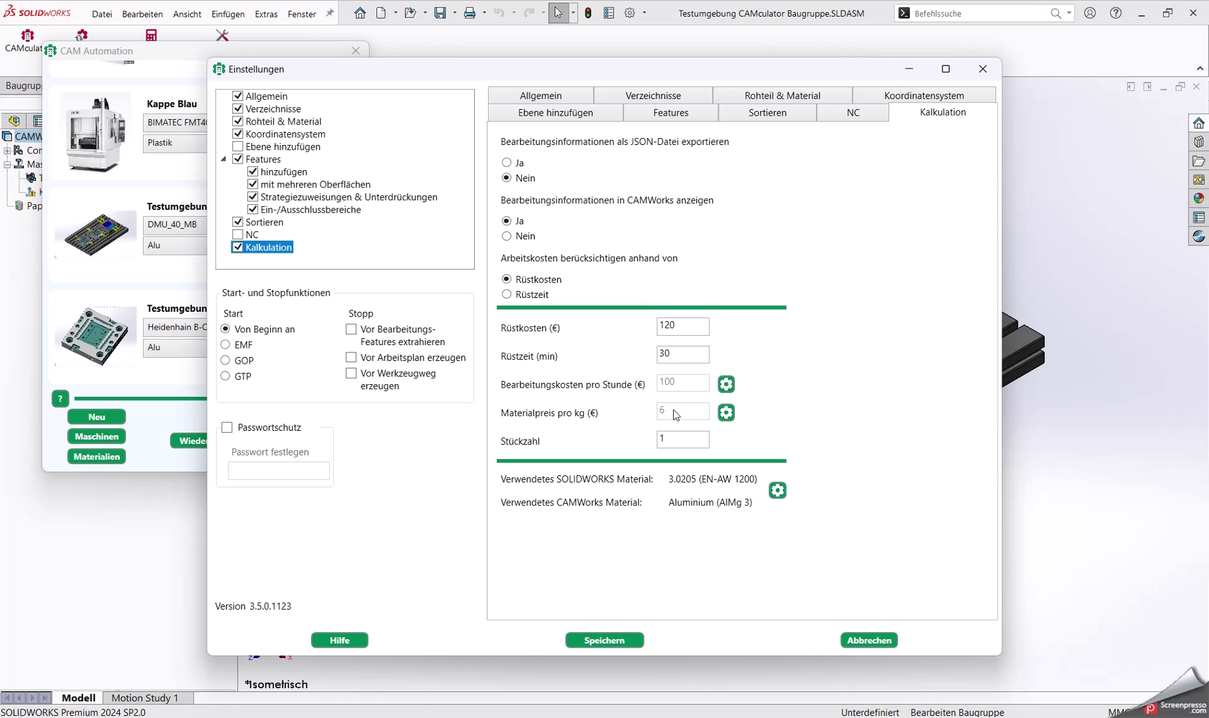Click the New document icon
The width and height of the screenshot is (1209, 718).
pyautogui.click(x=381, y=13)
